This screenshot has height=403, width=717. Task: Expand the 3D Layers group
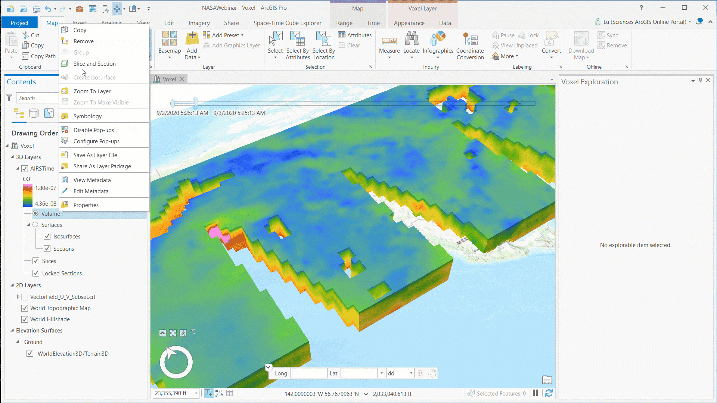pos(13,156)
